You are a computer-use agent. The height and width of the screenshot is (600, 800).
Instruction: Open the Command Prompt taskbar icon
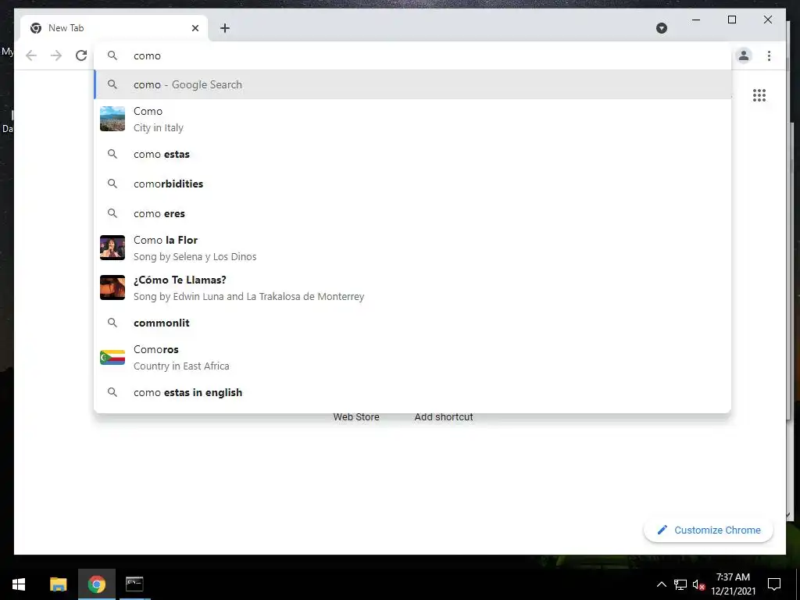pyautogui.click(x=134, y=584)
